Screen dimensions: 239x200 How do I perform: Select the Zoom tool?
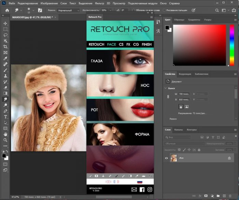(5, 140)
